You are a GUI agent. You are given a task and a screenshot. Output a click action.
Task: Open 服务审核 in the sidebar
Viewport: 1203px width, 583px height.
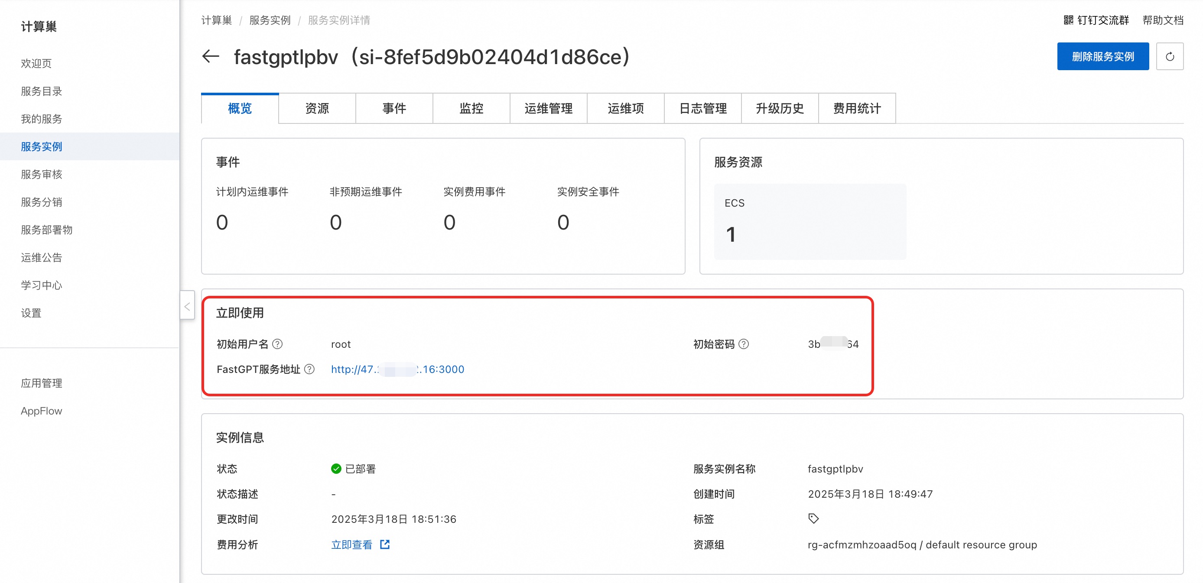click(42, 174)
